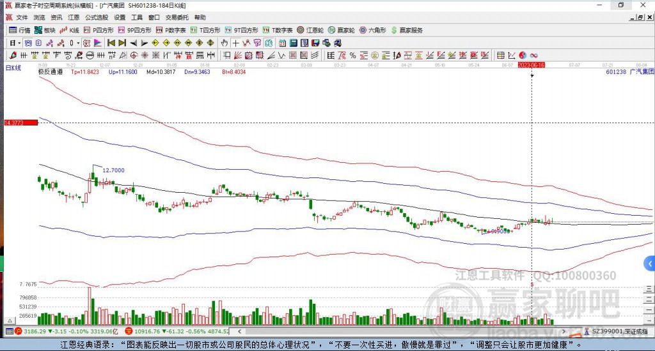Viewport: 655px width, 351px height.
Task: Click the blue infinity symbol icon
Action: click(x=533, y=55)
